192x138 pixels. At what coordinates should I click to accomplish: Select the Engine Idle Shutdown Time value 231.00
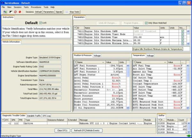(146, 37)
